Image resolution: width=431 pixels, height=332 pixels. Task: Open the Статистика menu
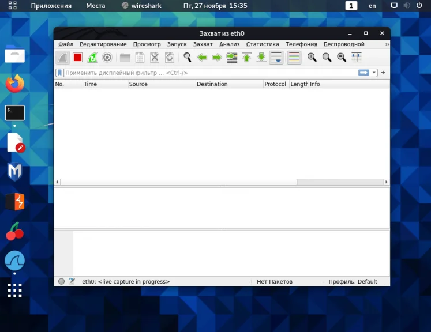pyautogui.click(x=263, y=44)
